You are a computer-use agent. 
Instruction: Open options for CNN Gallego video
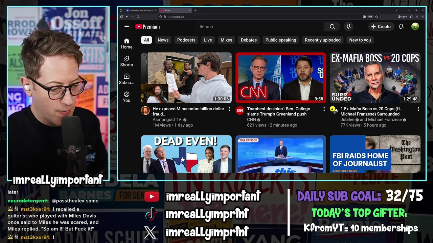tap(324, 109)
